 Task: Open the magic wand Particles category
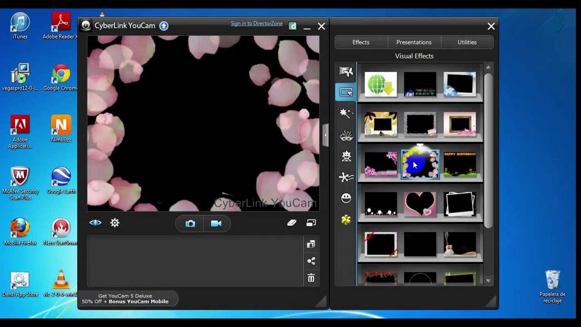click(x=346, y=113)
